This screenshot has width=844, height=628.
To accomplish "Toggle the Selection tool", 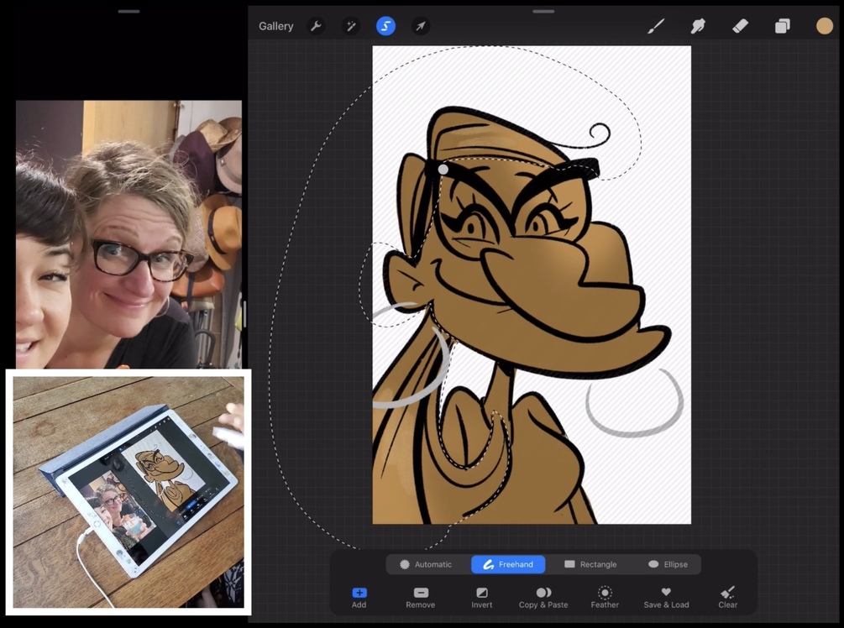I will click(x=385, y=26).
